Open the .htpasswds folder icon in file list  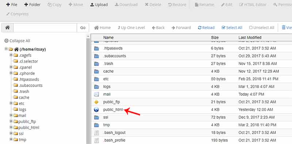[x=96, y=48]
